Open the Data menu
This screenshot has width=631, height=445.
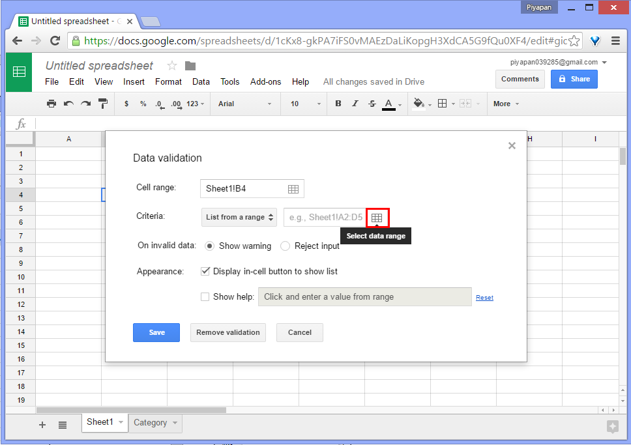click(x=201, y=81)
